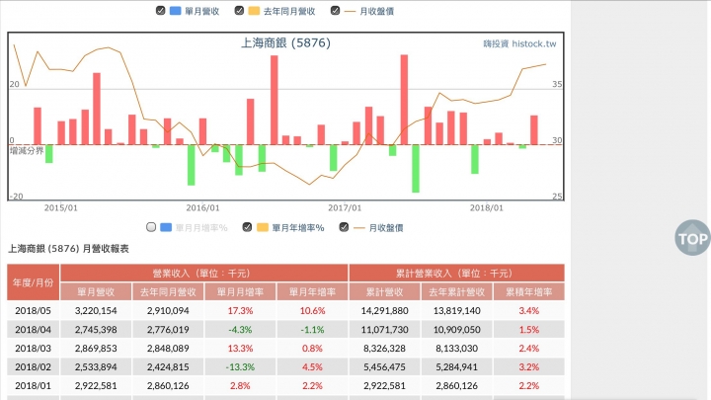Uncheck the top 去年同月營收 legend checkbox
Viewport: 711px width, 400px height.
[x=239, y=11]
